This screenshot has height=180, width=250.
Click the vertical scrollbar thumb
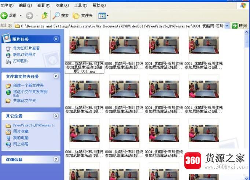pos(246,41)
